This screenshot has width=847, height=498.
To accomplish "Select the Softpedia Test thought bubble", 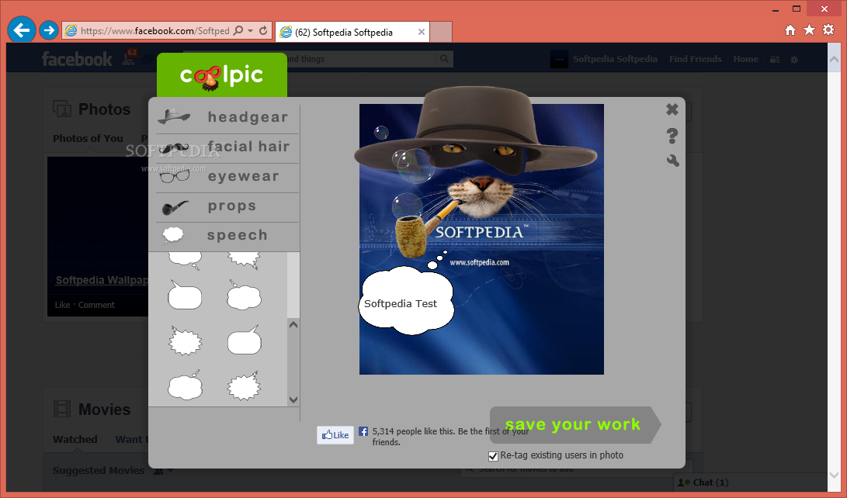I will (x=407, y=300).
